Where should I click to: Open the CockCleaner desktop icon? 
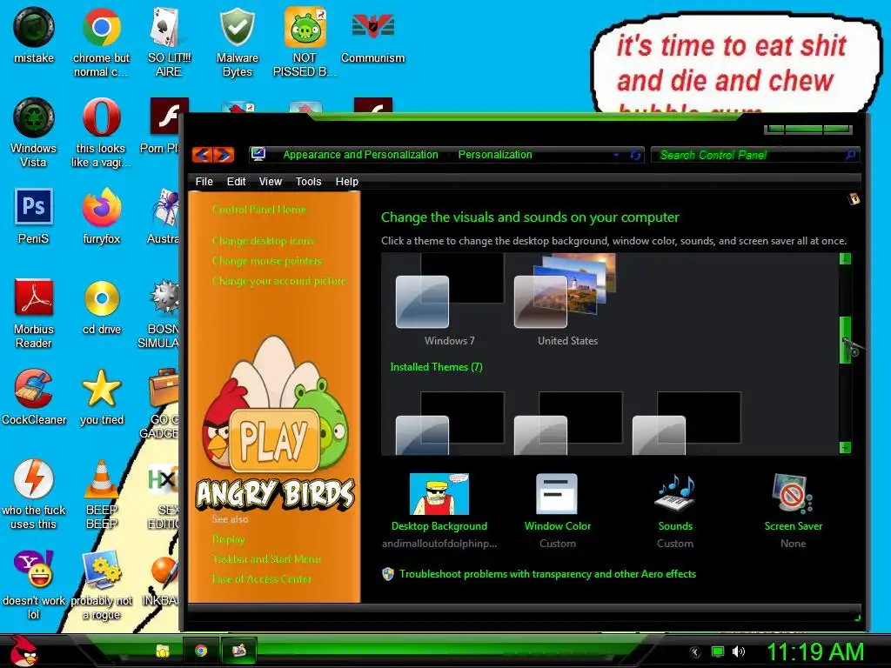click(34, 397)
